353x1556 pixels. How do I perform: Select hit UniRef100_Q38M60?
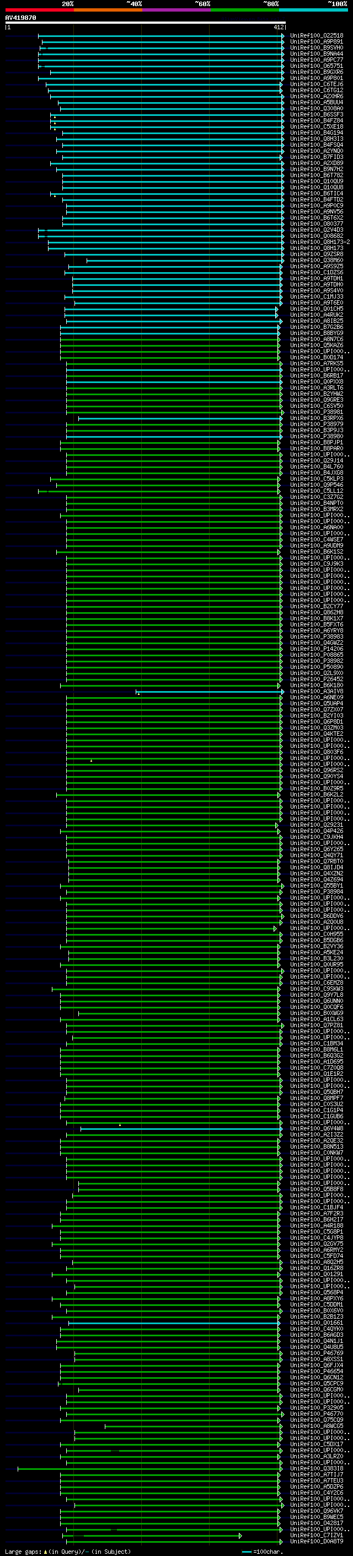[x=317, y=261]
